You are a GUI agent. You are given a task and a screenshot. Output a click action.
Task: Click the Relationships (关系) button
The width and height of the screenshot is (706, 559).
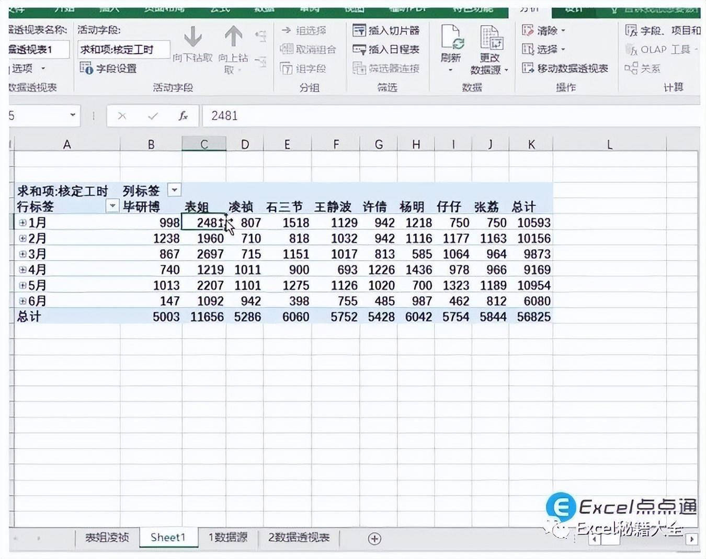coord(643,68)
